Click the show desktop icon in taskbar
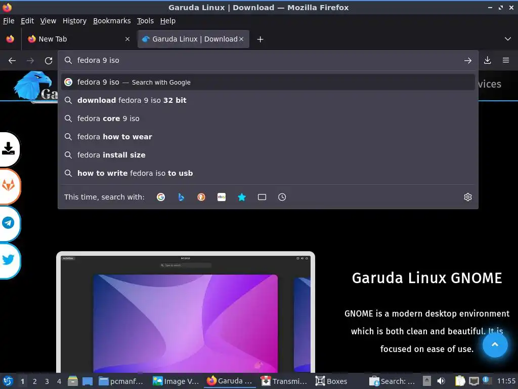The height and width of the screenshot is (389, 518). (x=87, y=381)
